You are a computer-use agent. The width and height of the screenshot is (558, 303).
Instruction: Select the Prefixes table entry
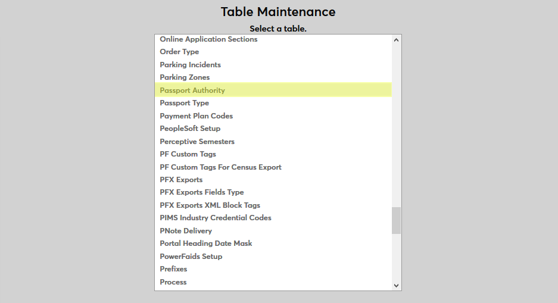click(173, 269)
